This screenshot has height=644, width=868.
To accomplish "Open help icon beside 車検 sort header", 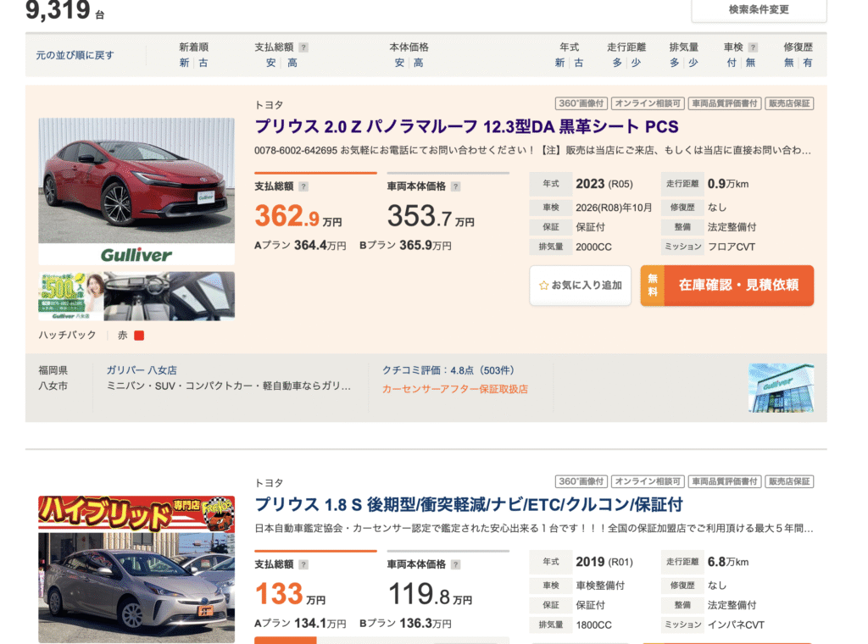I will (753, 47).
